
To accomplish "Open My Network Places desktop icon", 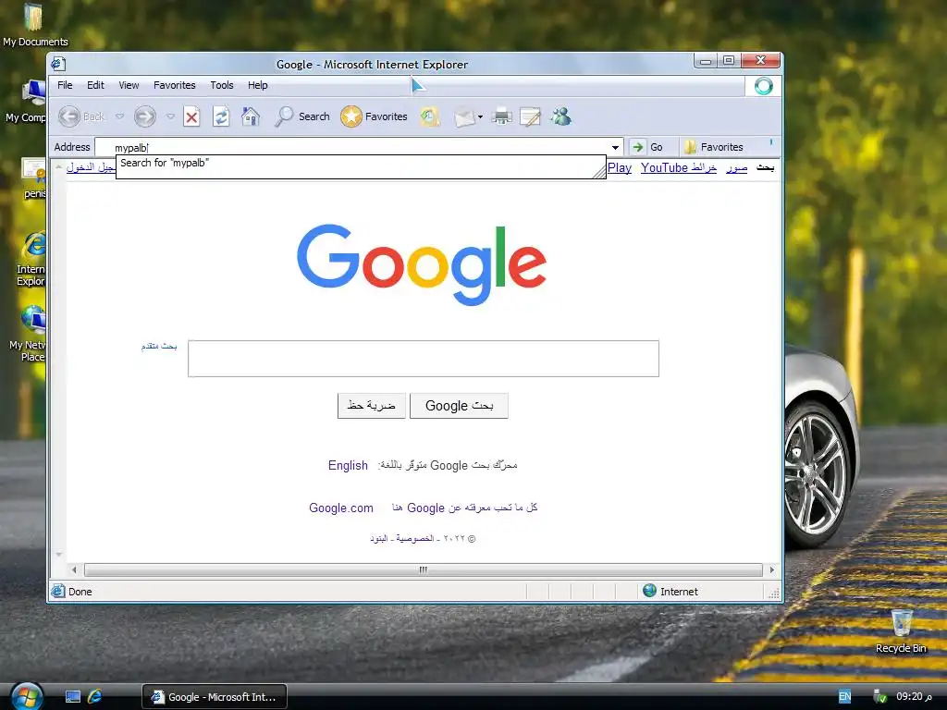I will 29,333.
